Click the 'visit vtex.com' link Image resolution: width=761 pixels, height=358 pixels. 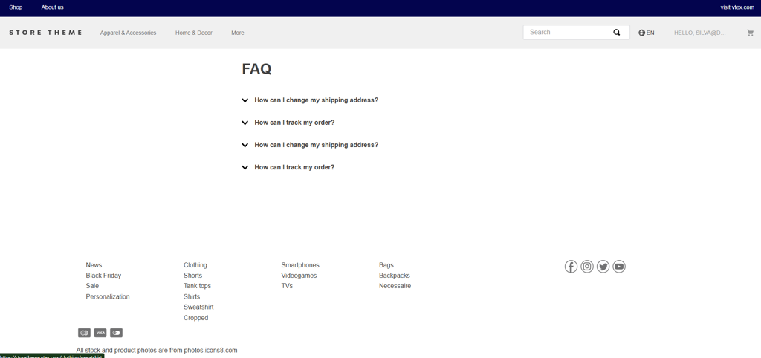pyautogui.click(x=736, y=7)
